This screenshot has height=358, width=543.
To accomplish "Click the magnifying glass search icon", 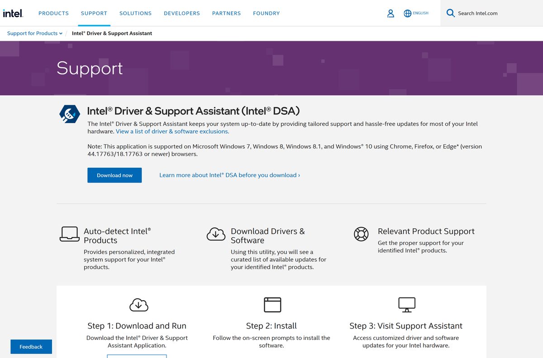I will pos(450,13).
